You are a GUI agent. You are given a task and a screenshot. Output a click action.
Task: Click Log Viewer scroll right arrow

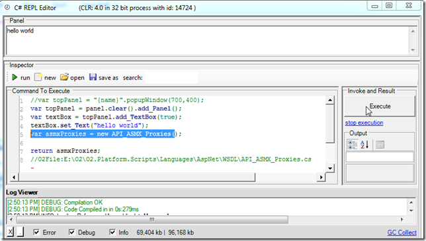tap(402, 220)
